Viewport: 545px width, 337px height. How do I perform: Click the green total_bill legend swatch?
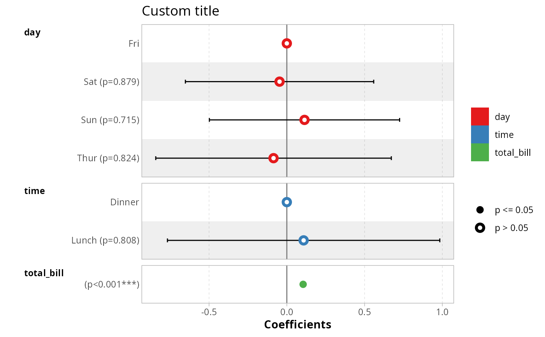click(x=480, y=152)
